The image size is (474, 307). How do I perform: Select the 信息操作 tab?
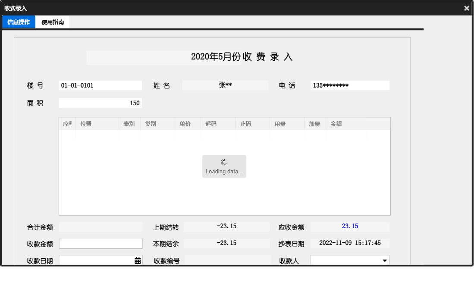coord(18,22)
